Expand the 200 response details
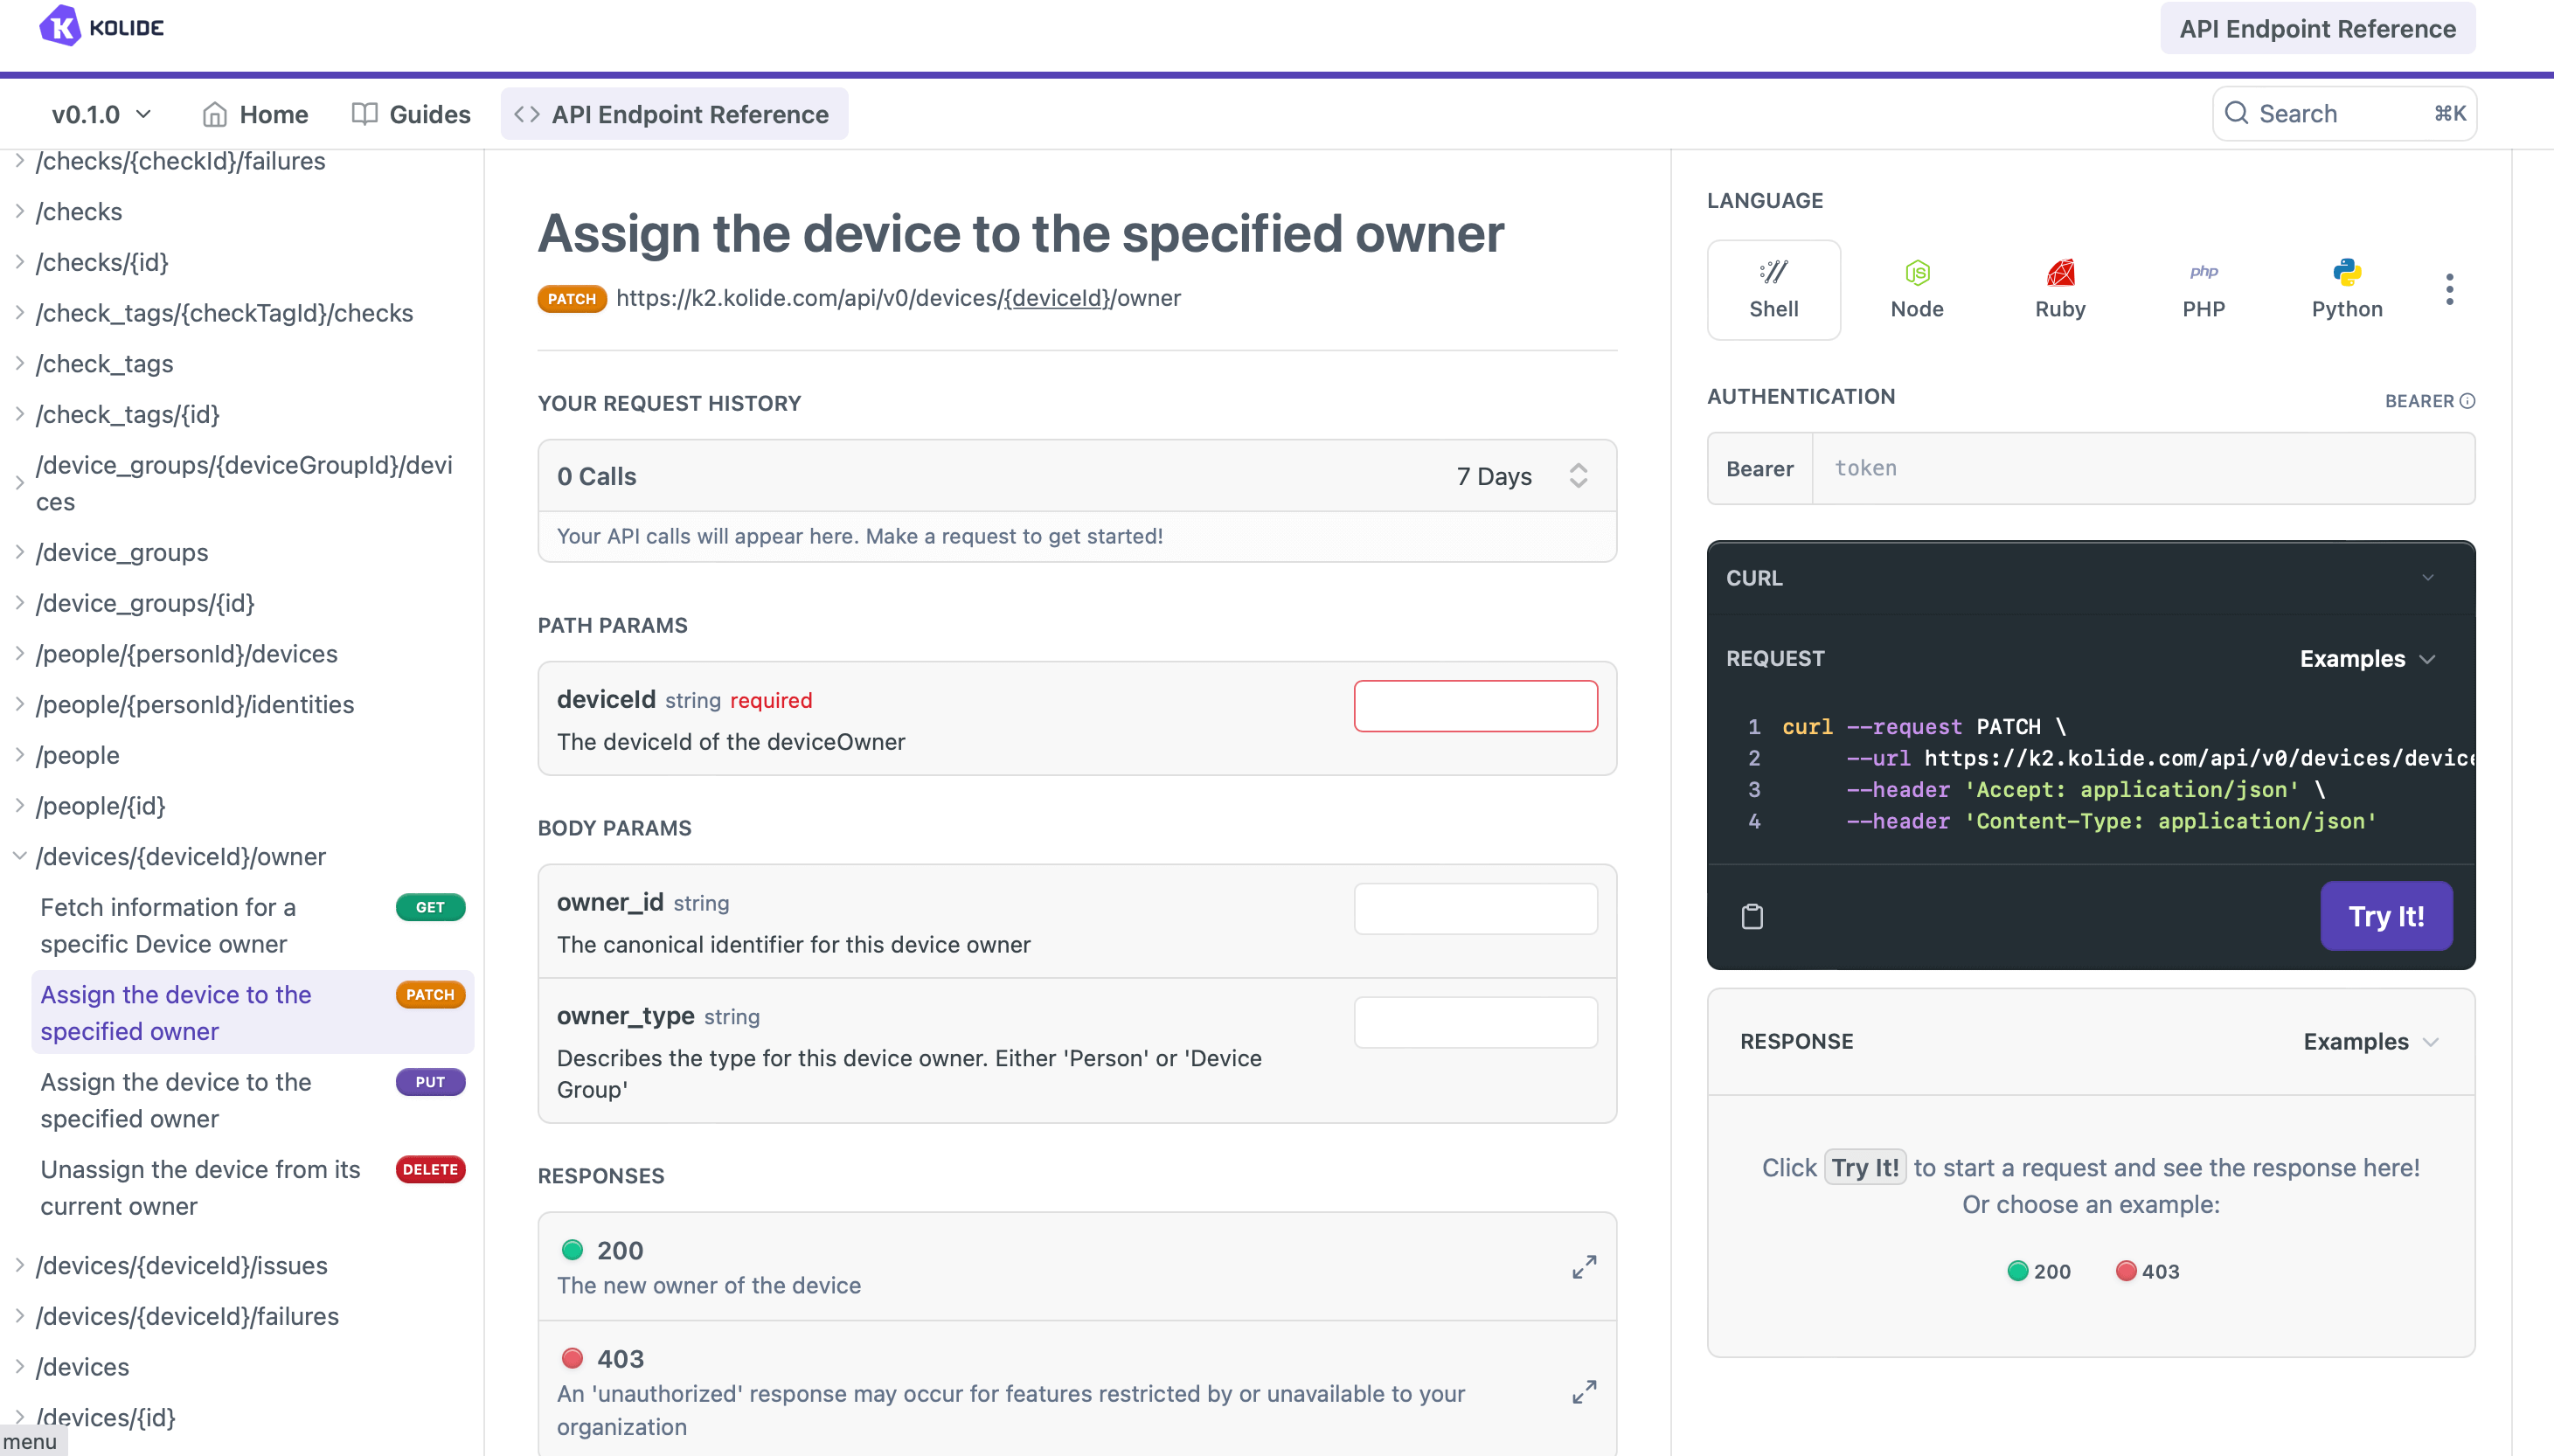This screenshot has width=2554, height=1456. (1583, 1267)
